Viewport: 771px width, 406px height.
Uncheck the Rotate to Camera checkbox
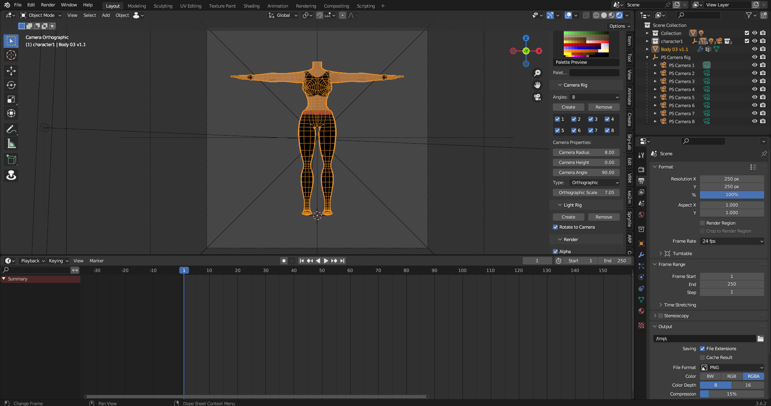pos(556,227)
